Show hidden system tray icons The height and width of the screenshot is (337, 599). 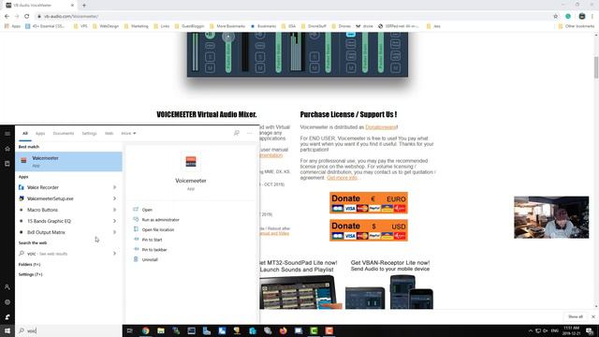(x=531, y=330)
